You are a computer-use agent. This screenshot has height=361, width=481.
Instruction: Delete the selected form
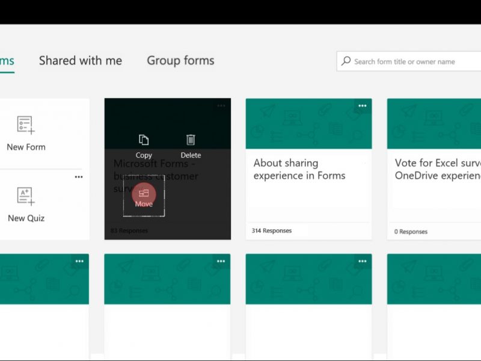[191, 146]
